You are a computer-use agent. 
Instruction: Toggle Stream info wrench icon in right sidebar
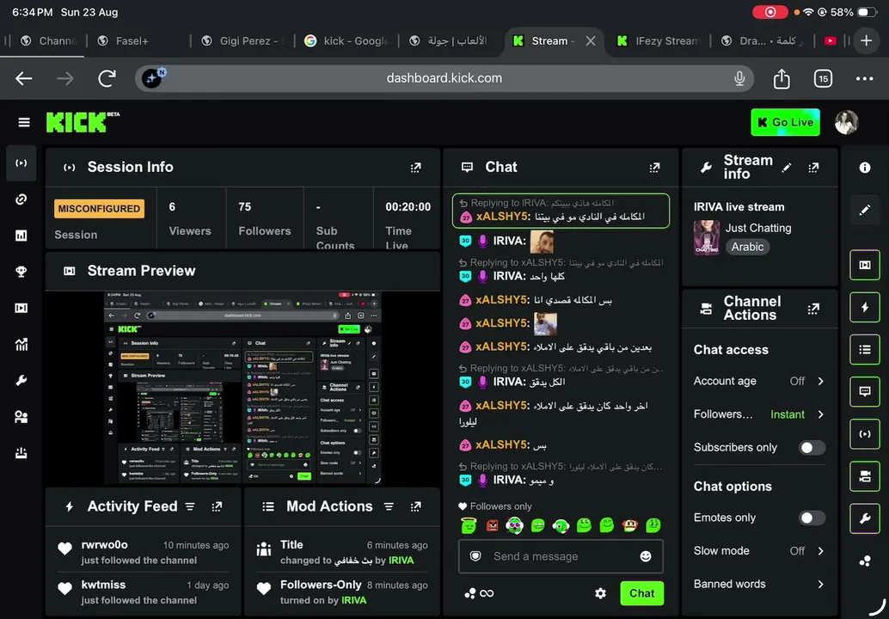(x=865, y=518)
